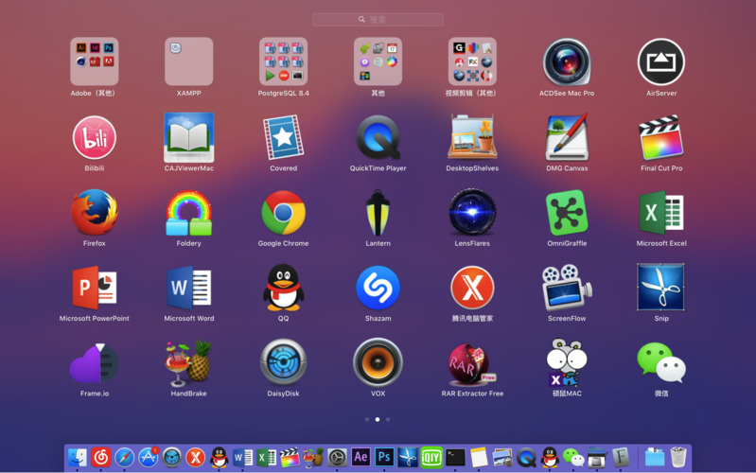Open Final Cut Pro

[x=661, y=138]
